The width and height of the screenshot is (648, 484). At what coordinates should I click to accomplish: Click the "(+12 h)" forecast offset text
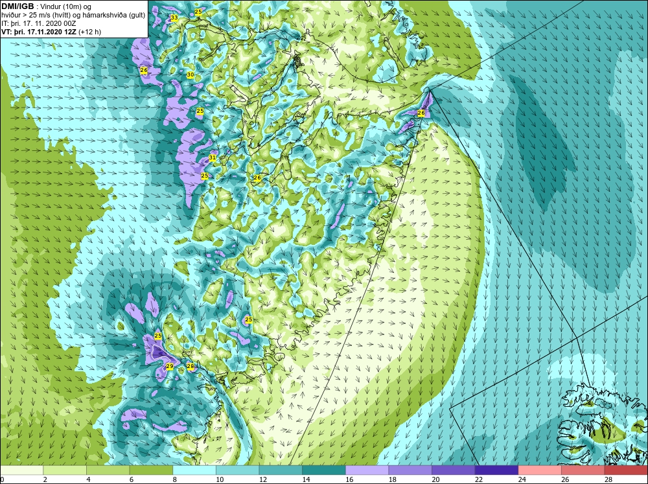(x=89, y=32)
